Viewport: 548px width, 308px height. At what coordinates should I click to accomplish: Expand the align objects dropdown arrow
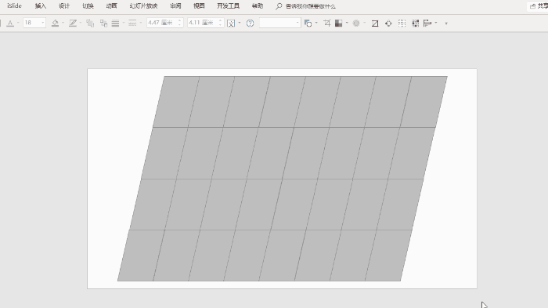click(x=436, y=23)
